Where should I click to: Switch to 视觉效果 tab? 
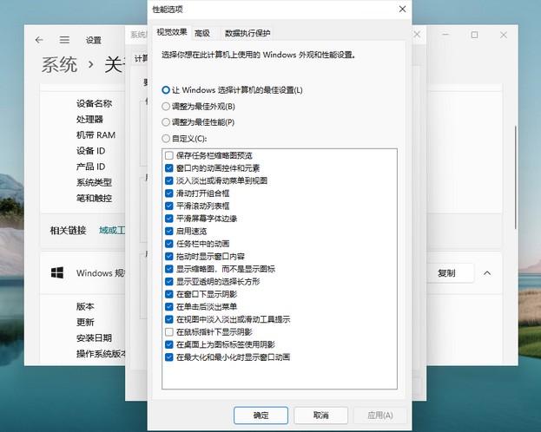pyautogui.click(x=171, y=32)
